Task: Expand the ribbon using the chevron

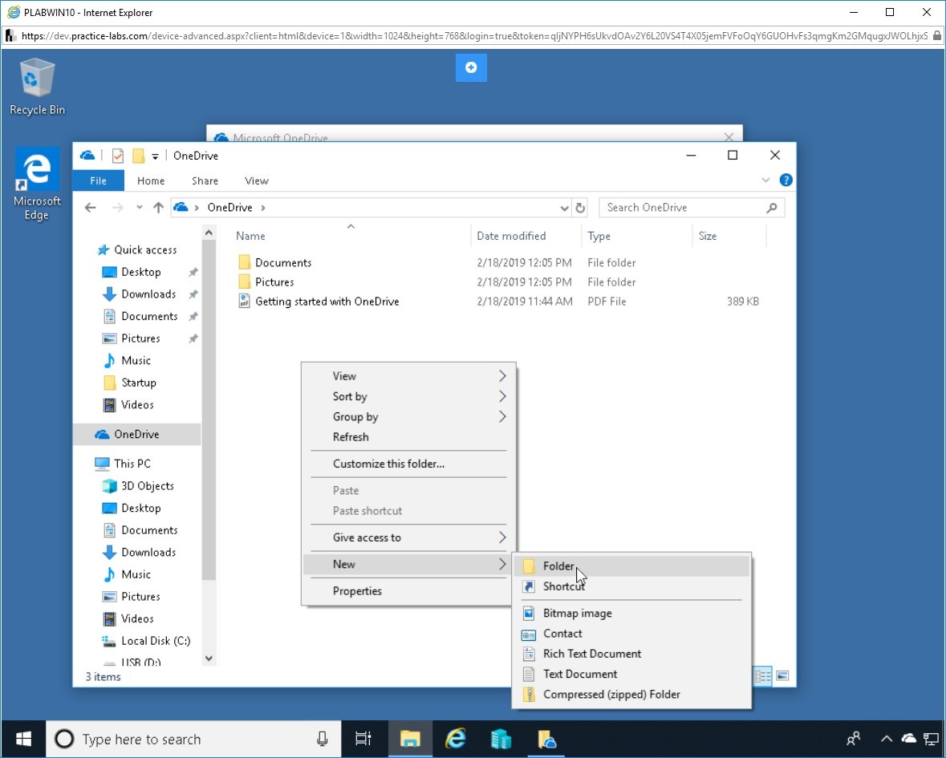Action: pos(765,180)
